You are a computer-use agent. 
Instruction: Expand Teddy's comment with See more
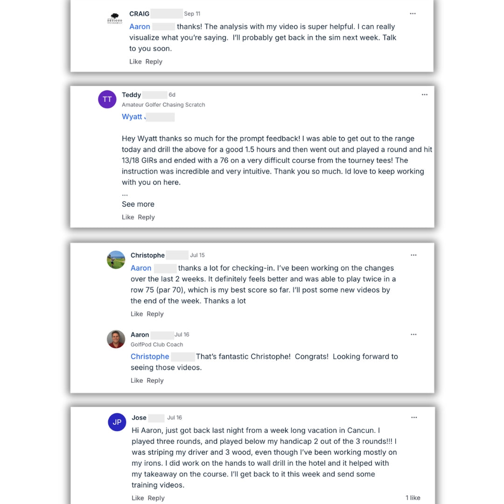click(x=138, y=204)
